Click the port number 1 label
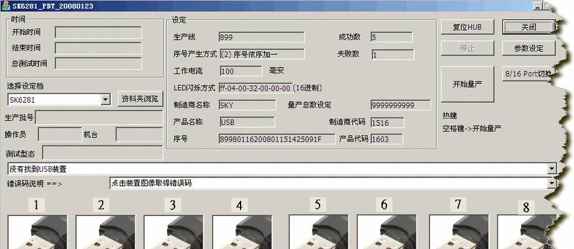The width and height of the screenshot is (574, 249). pyautogui.click(x=36, y=205)
